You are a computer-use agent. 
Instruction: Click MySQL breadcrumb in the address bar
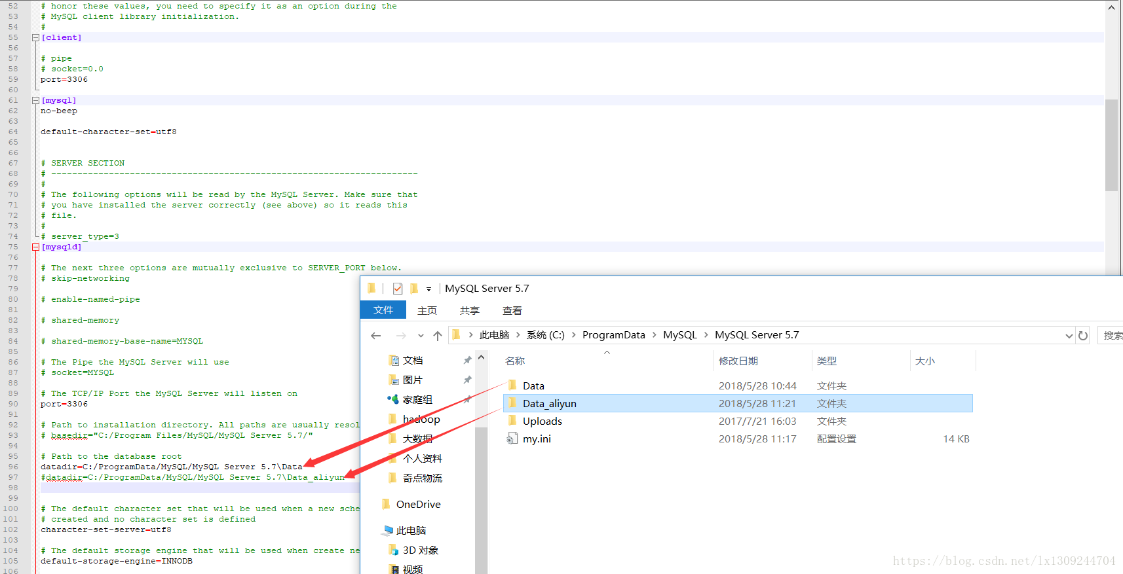tap(680, 335)
